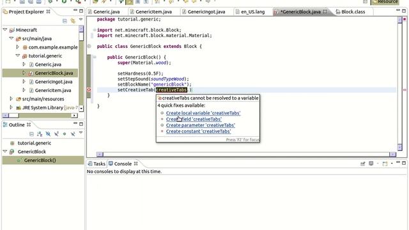
Task: Collapse the tutorial.generic package
Action: pyautogui.click(x=17, y=56)
